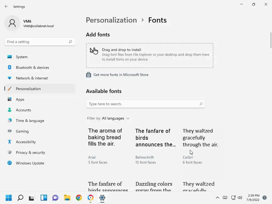Click the Microsoft Store icon

click(89, 75)
